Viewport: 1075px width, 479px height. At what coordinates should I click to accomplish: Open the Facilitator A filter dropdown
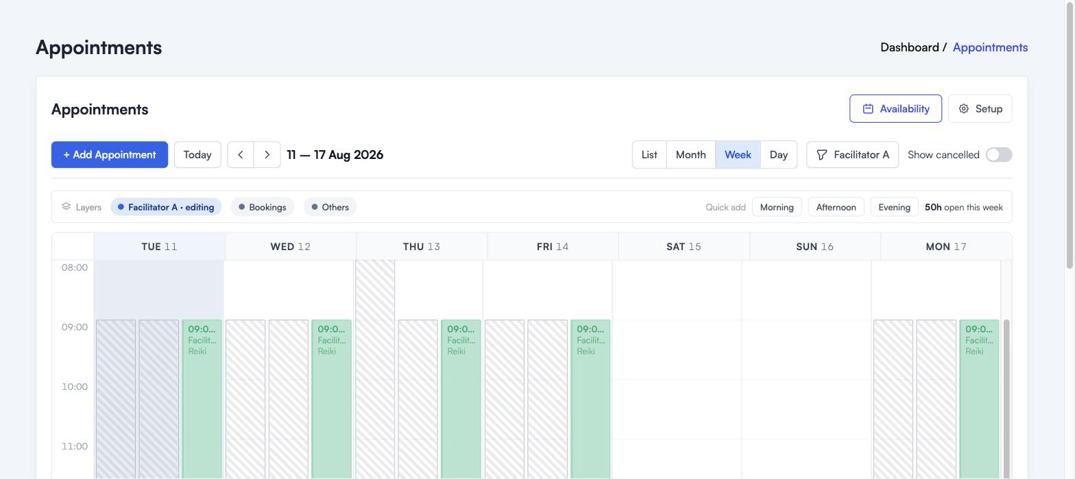coord(853,155)
